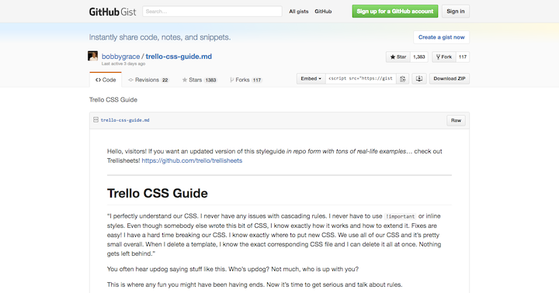Focus the Search gists field

pos(212,12)
